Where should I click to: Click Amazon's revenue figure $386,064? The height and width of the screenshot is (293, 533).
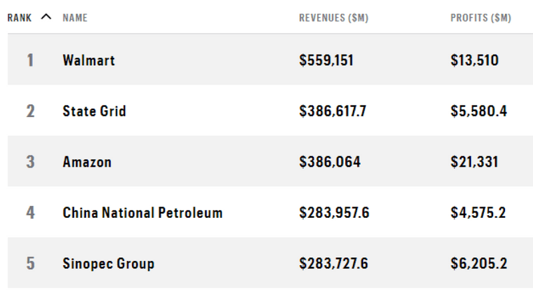click(330, 162)
